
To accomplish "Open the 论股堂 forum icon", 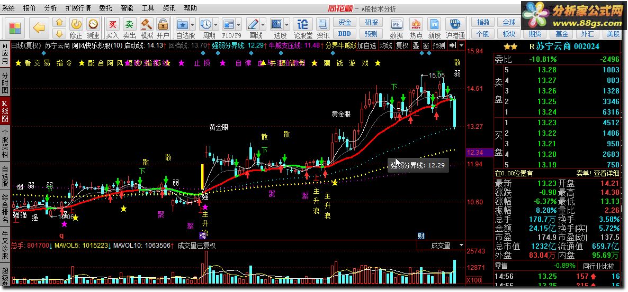I will click(303, 24).
